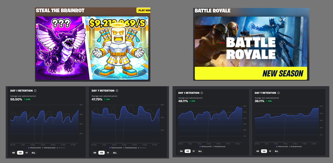
Task: Select ALL range in the 47.79% Day 7 chart
Action: pos(115,153)
